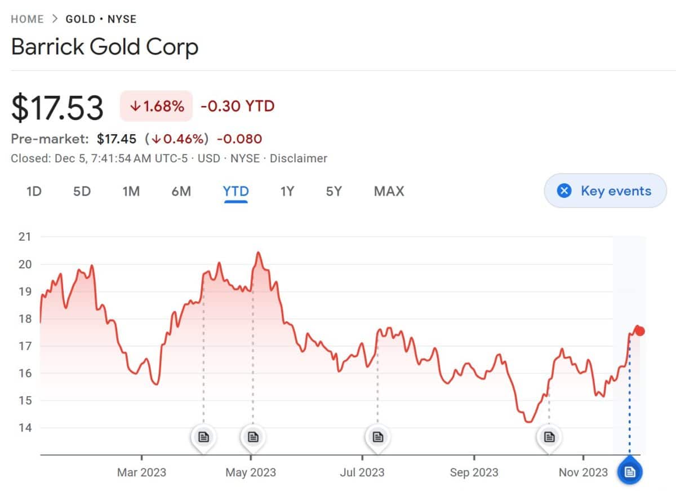Switch to the 6M tab
Viewport: 676px width, 491px height.
pos(181,192)
